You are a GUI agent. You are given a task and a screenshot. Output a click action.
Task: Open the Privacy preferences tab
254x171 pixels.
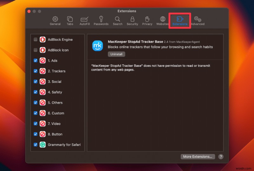point(147,21)
